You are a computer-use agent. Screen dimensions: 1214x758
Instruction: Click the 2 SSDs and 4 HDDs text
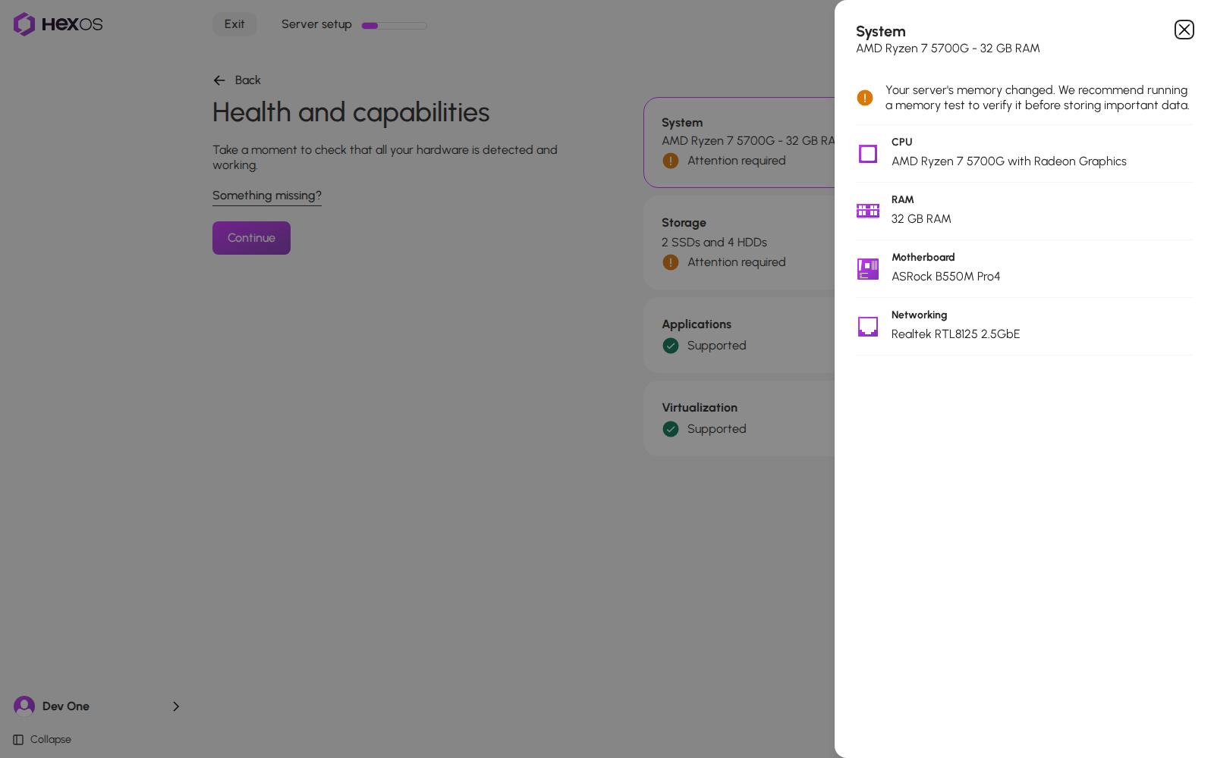[x=714, y=243]
